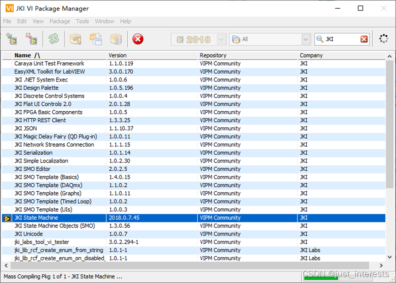Image resolution: width=396 pixels, height=283 pixels.
Task: Click the horizontal scrollbar left arrow
Action: coord(6,265)
